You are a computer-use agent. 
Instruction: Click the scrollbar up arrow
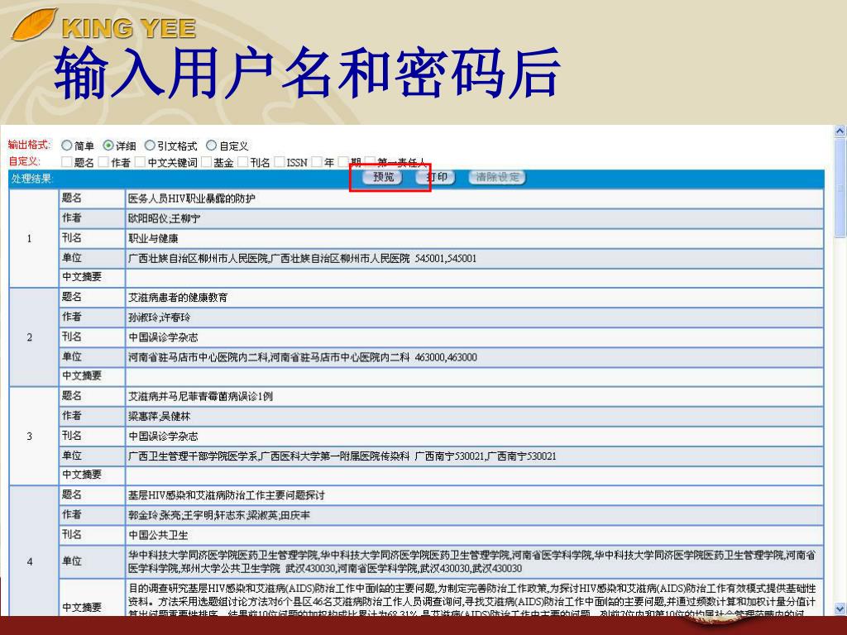pos(840,131)
